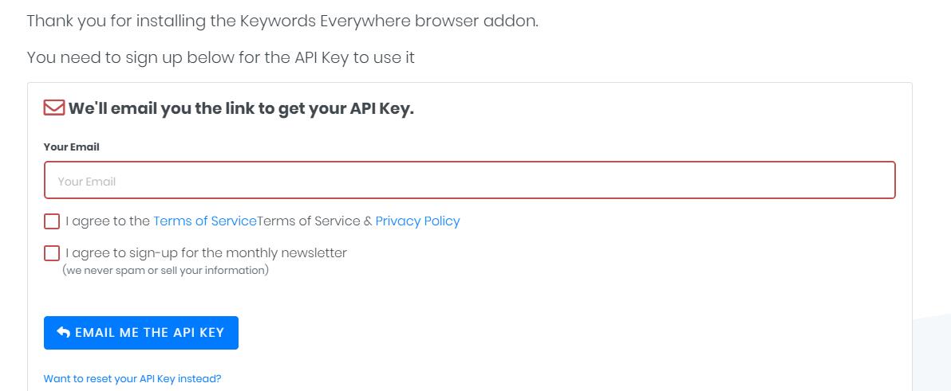The image size is (951, 391).
Task: Open the Privacy Policy link
Action: click(x=418, y=221)
